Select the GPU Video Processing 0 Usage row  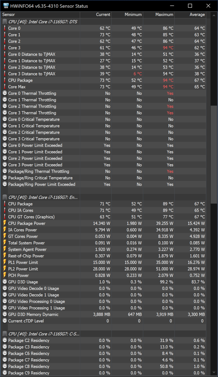pyautogui.click(x=103, y=301)
